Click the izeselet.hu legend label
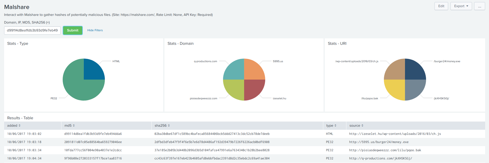489x163 pixels. tap(280, 99)
